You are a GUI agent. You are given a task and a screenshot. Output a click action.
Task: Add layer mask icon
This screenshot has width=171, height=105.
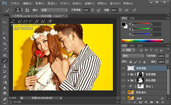click(140, 102)
